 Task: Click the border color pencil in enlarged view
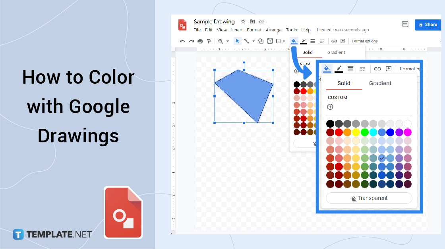click(339, 69)
